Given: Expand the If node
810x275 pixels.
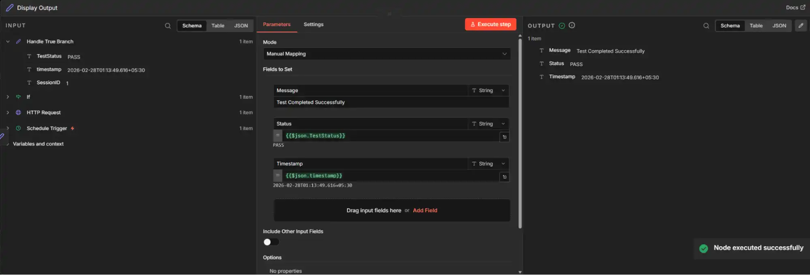Looking at the screenshot, I should point(8,97).
